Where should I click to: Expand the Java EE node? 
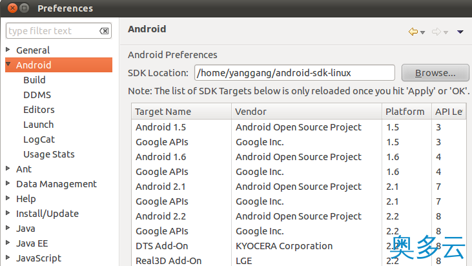[x=8, y=243]
